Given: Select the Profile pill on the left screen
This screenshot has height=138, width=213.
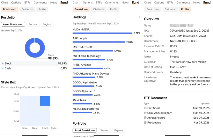Looking at the screenshot, I should [x=42, y=9].
